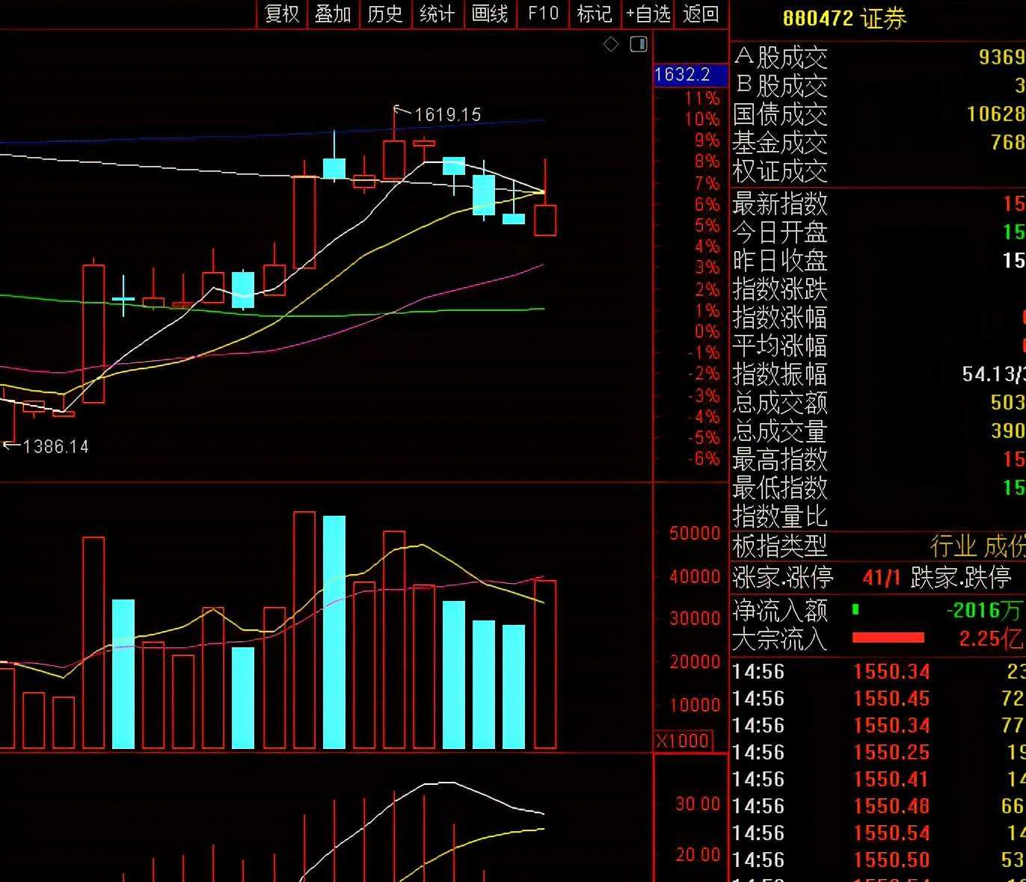
Task: Click the 50000 volume axis label
Action: pos(695,533)
